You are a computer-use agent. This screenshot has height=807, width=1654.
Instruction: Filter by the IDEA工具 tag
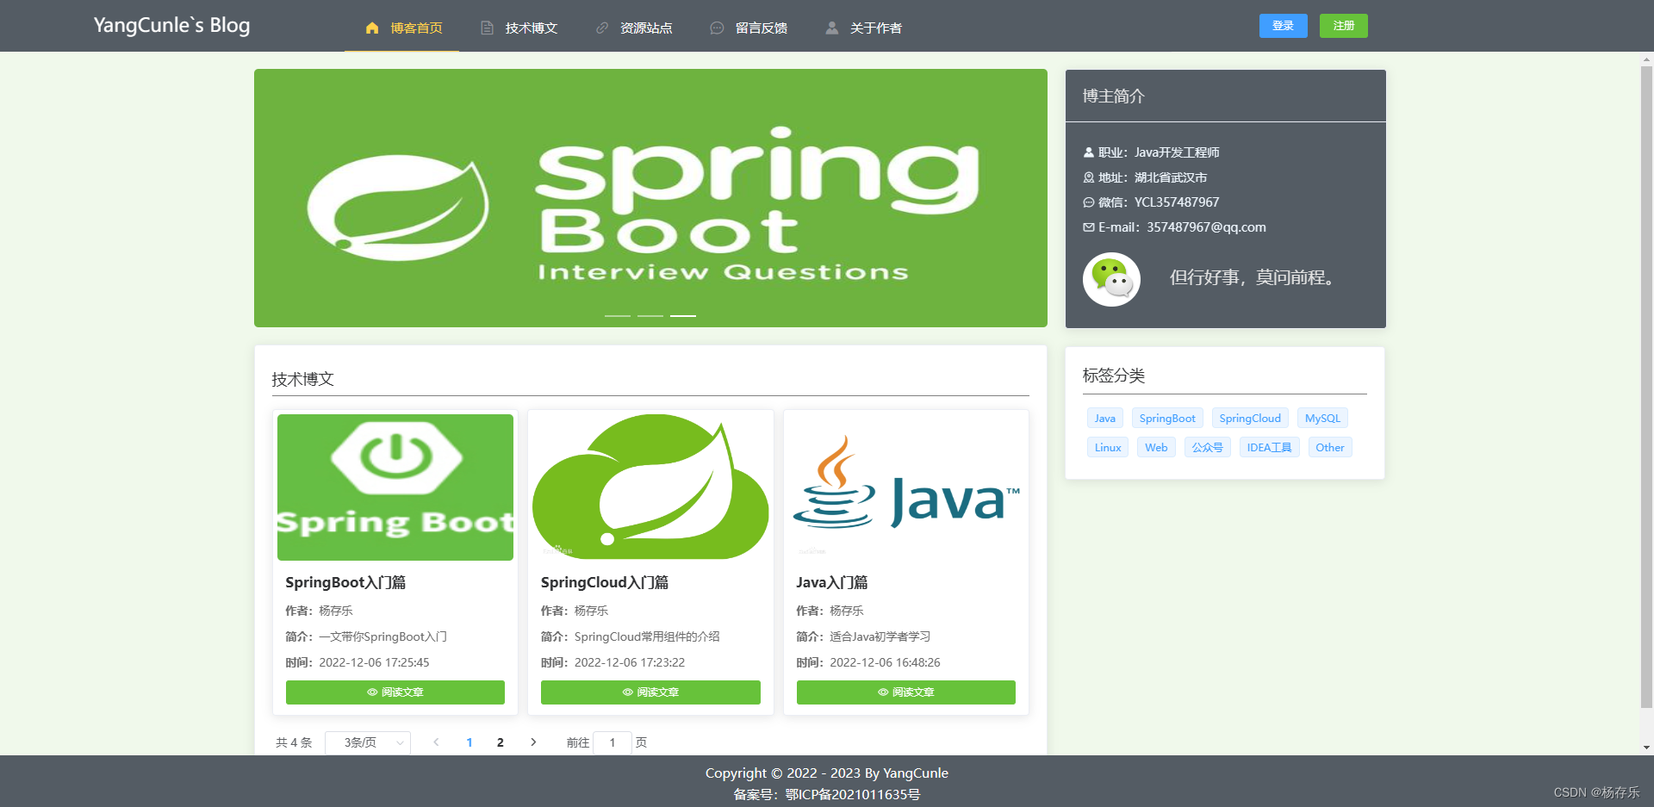[1270, 448]
